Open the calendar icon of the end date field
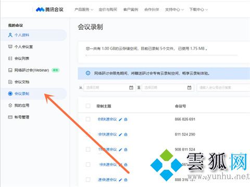This screenshot has width=250, height=187. tap(190, 88)
